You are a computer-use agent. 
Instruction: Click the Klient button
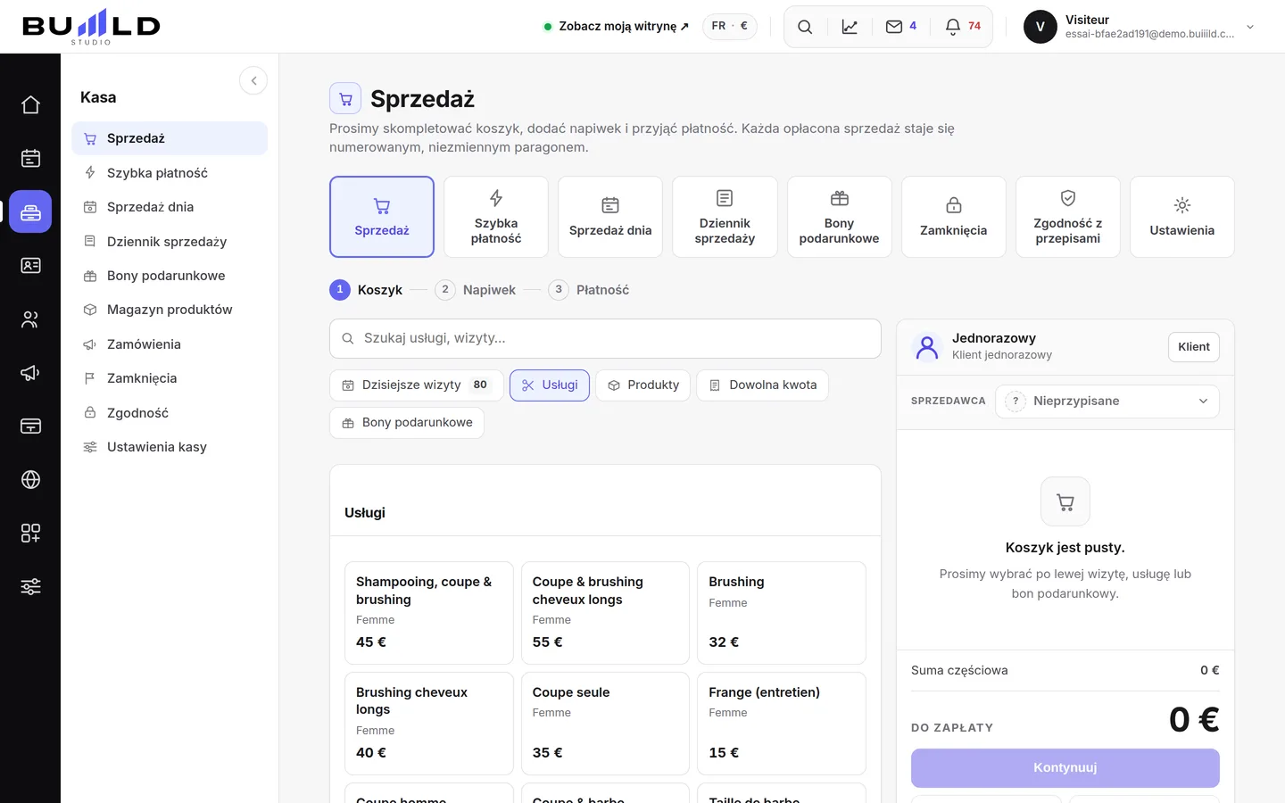(x=1194, y=347)
